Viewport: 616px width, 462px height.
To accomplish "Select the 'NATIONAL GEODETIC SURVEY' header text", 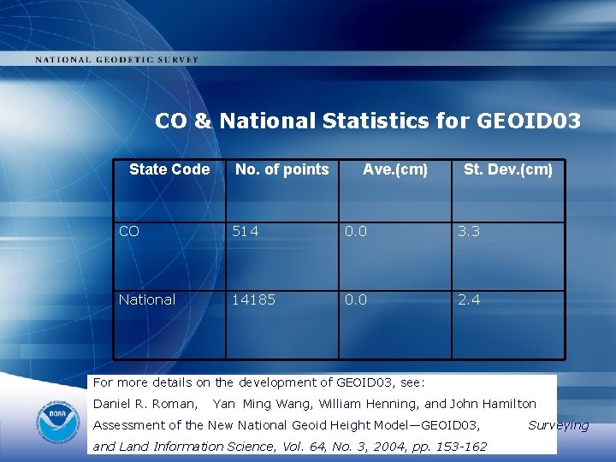I will click(x=116, y=60).
